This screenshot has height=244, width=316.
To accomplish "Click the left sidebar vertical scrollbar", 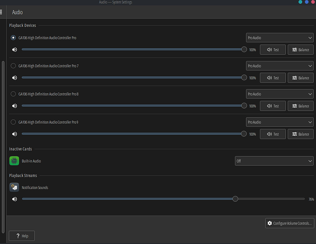I will [x=3, y=147].
